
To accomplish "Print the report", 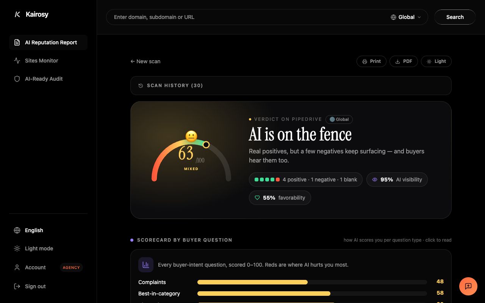I will (371, 61).
